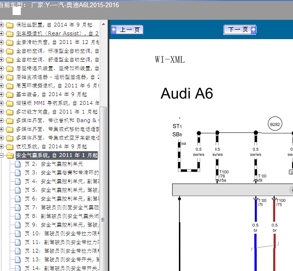
Task: Click document icon of 页 7 entry
Action: [18, 208]
